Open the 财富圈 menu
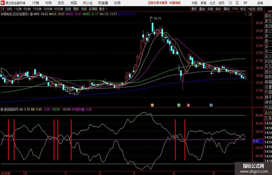The image size is (272, 175). 103,3
